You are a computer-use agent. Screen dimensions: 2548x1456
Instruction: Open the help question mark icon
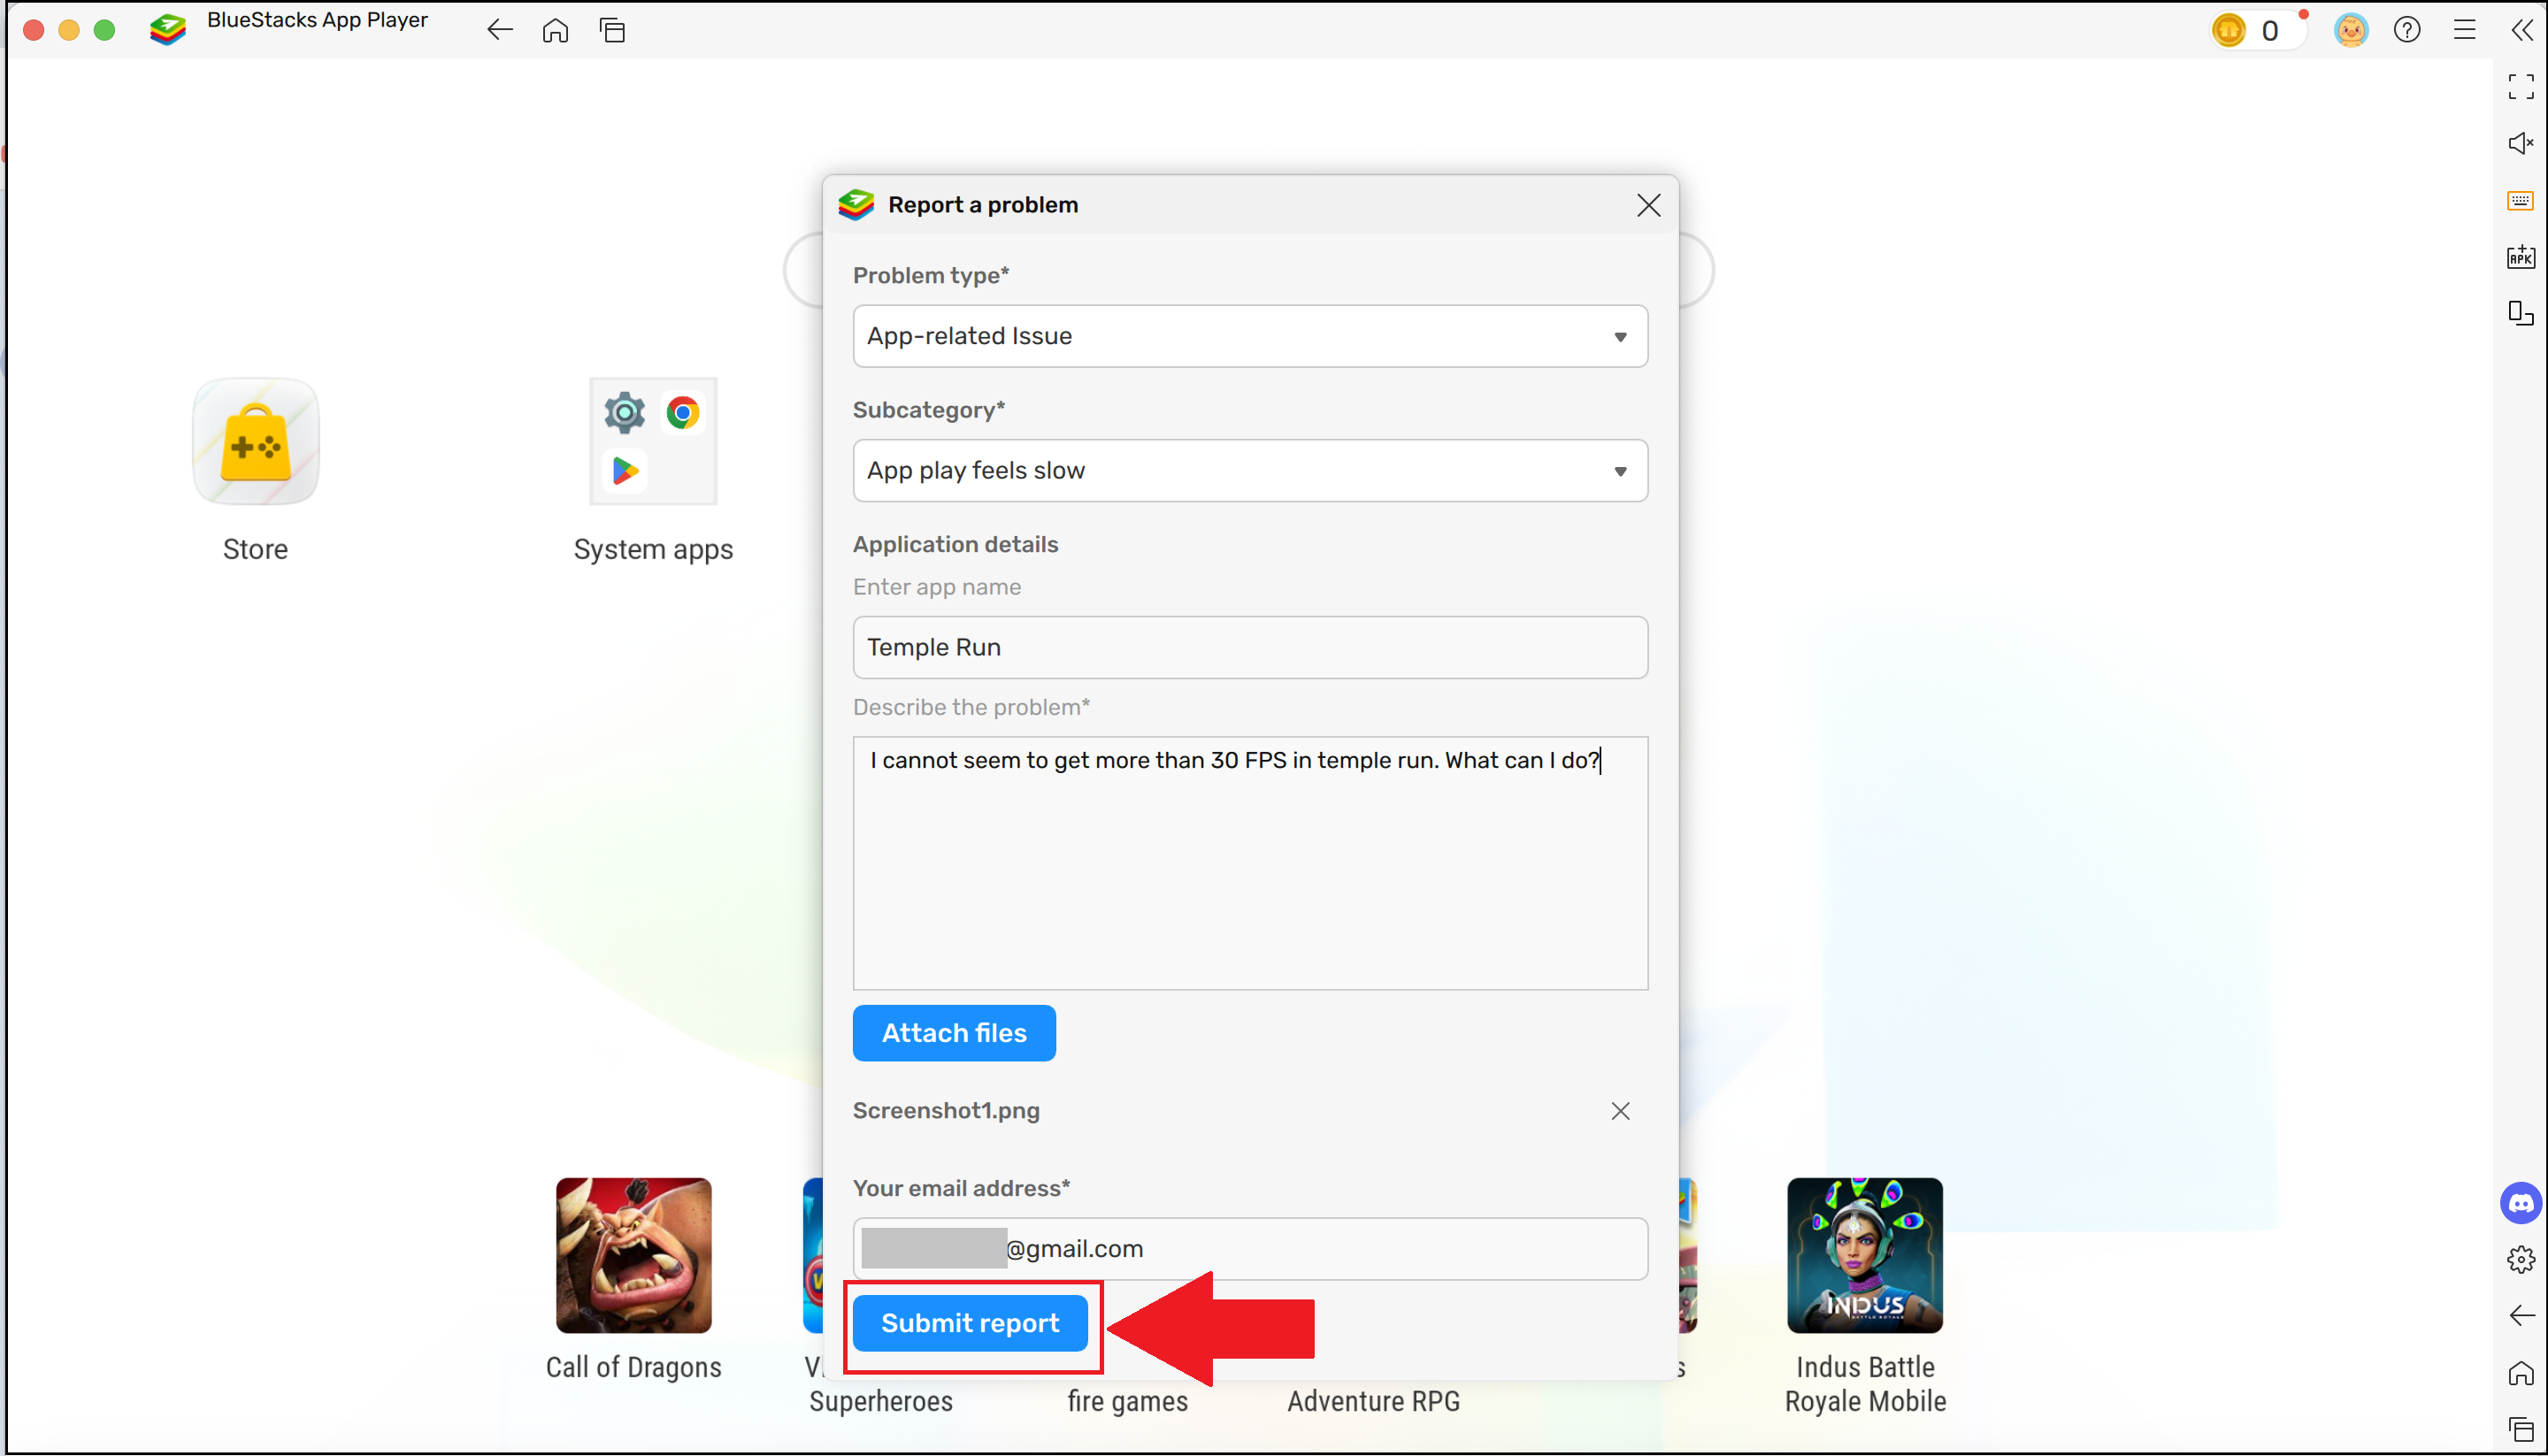click(x=2407, y=30)
